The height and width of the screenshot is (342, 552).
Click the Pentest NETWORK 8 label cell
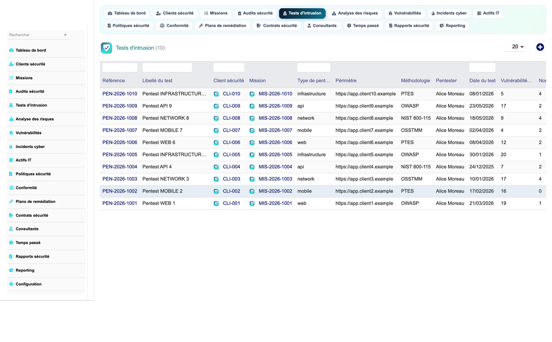(x=166, y=118)
